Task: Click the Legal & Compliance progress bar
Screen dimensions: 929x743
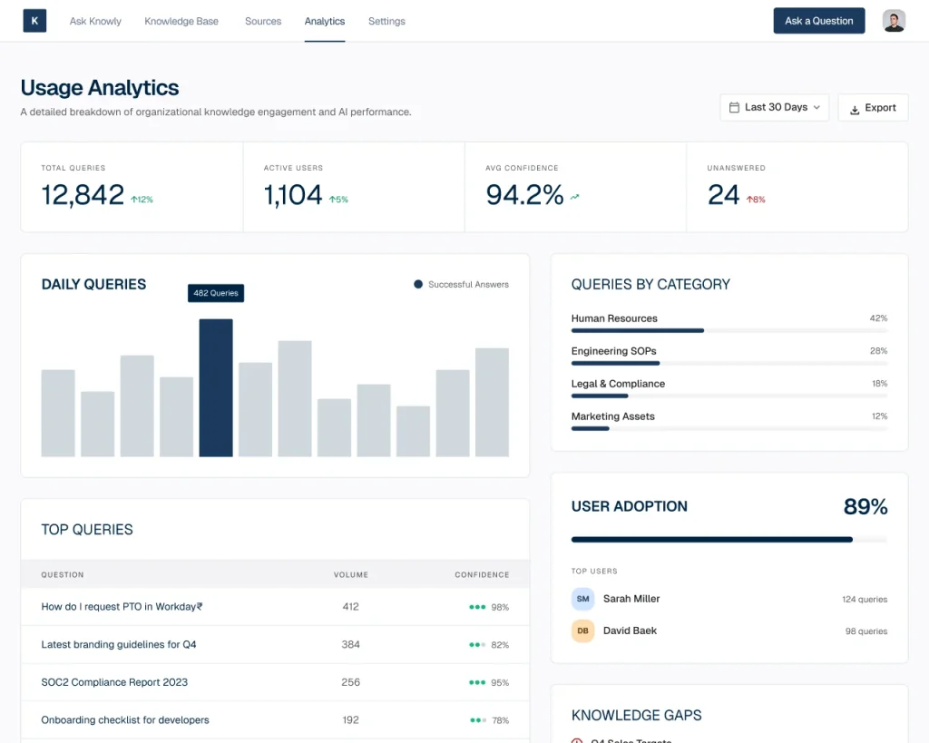Action: tap(729, 396)
